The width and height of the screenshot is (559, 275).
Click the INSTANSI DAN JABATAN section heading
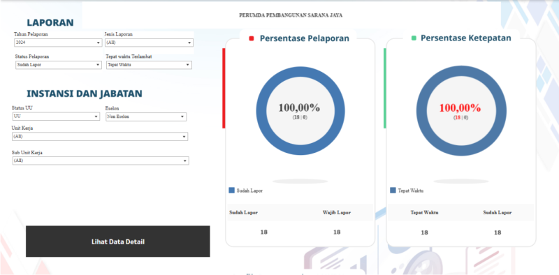point(85,94)
